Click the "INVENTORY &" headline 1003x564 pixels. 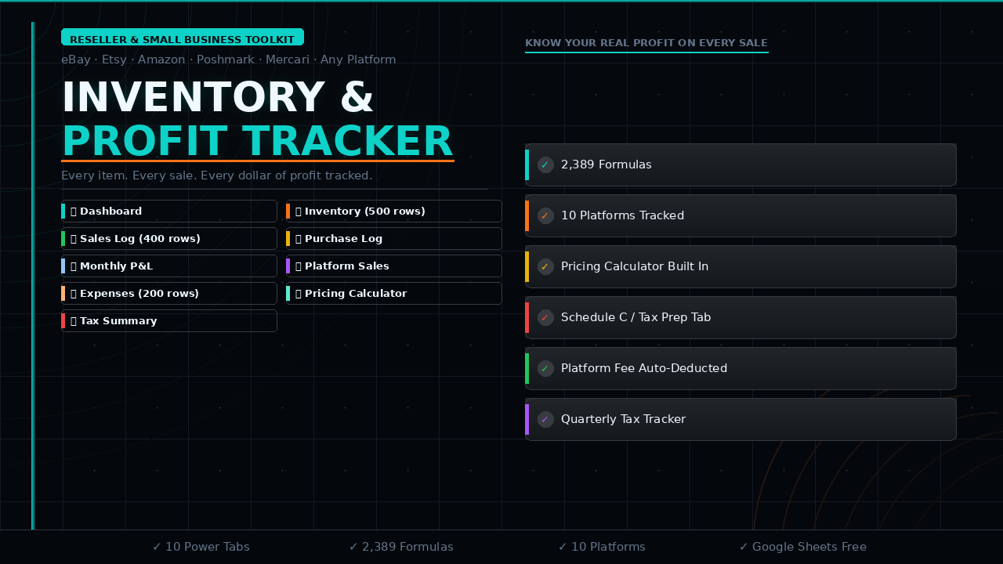[218, 97]
